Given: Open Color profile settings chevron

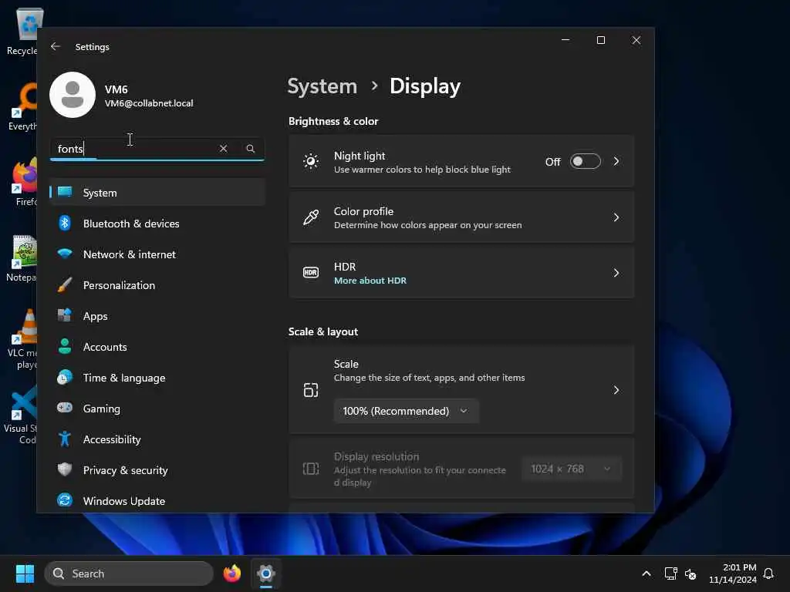Looking at the screenshot, I should (616, 217).
